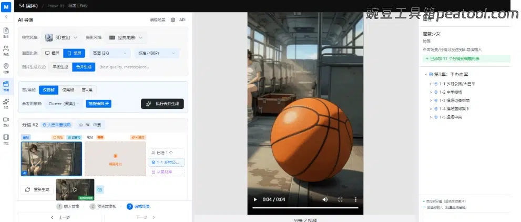Select the 横屏 landscape aspect ratio option
This screenshot has height=222, width=521.
point(53,53)
